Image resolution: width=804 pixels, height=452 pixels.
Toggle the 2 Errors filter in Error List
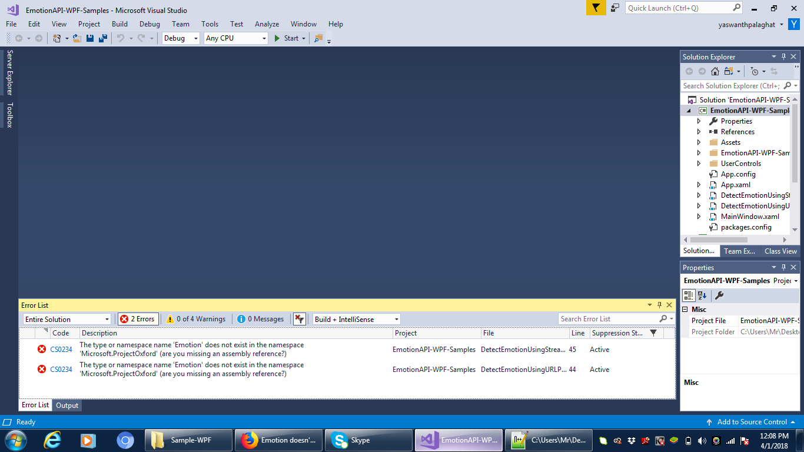pos(138,318)
